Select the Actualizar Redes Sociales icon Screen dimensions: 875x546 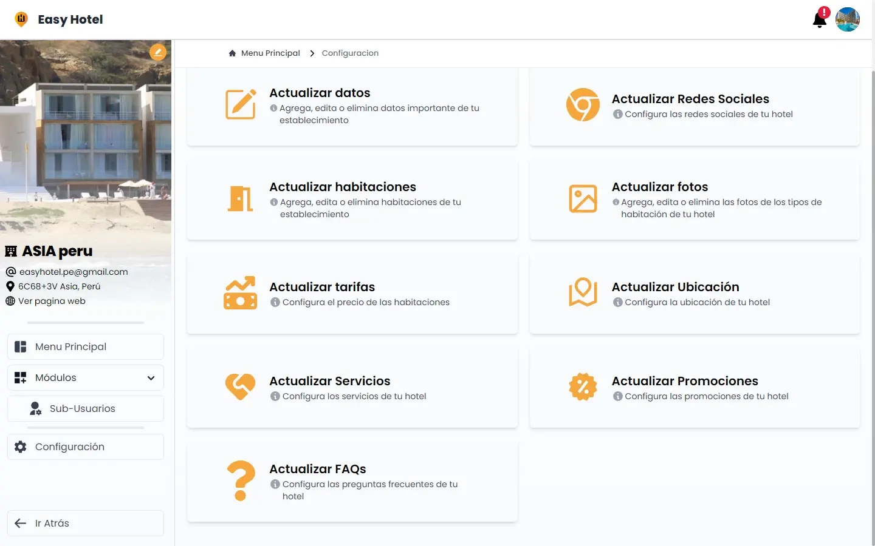583,104
